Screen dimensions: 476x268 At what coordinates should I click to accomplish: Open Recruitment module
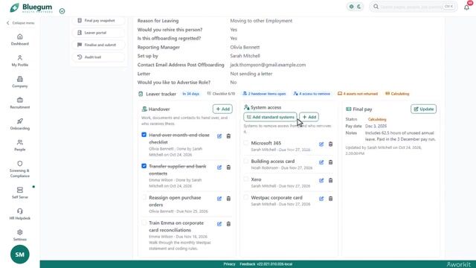(x=20, y=103)
